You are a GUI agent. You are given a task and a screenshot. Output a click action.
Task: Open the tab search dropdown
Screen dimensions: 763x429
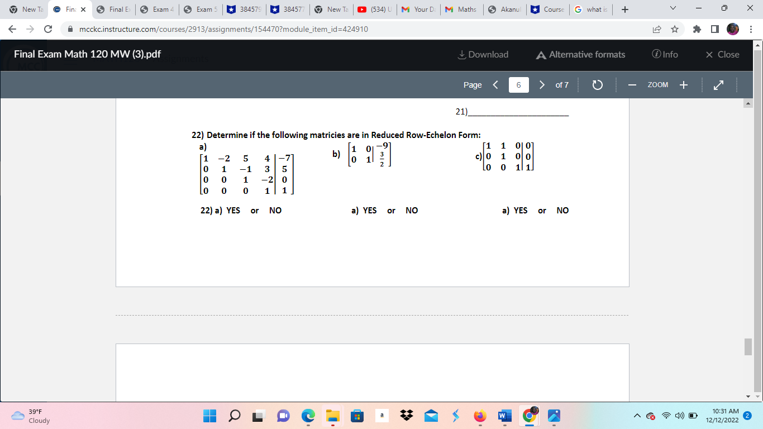tap(673, 9)
